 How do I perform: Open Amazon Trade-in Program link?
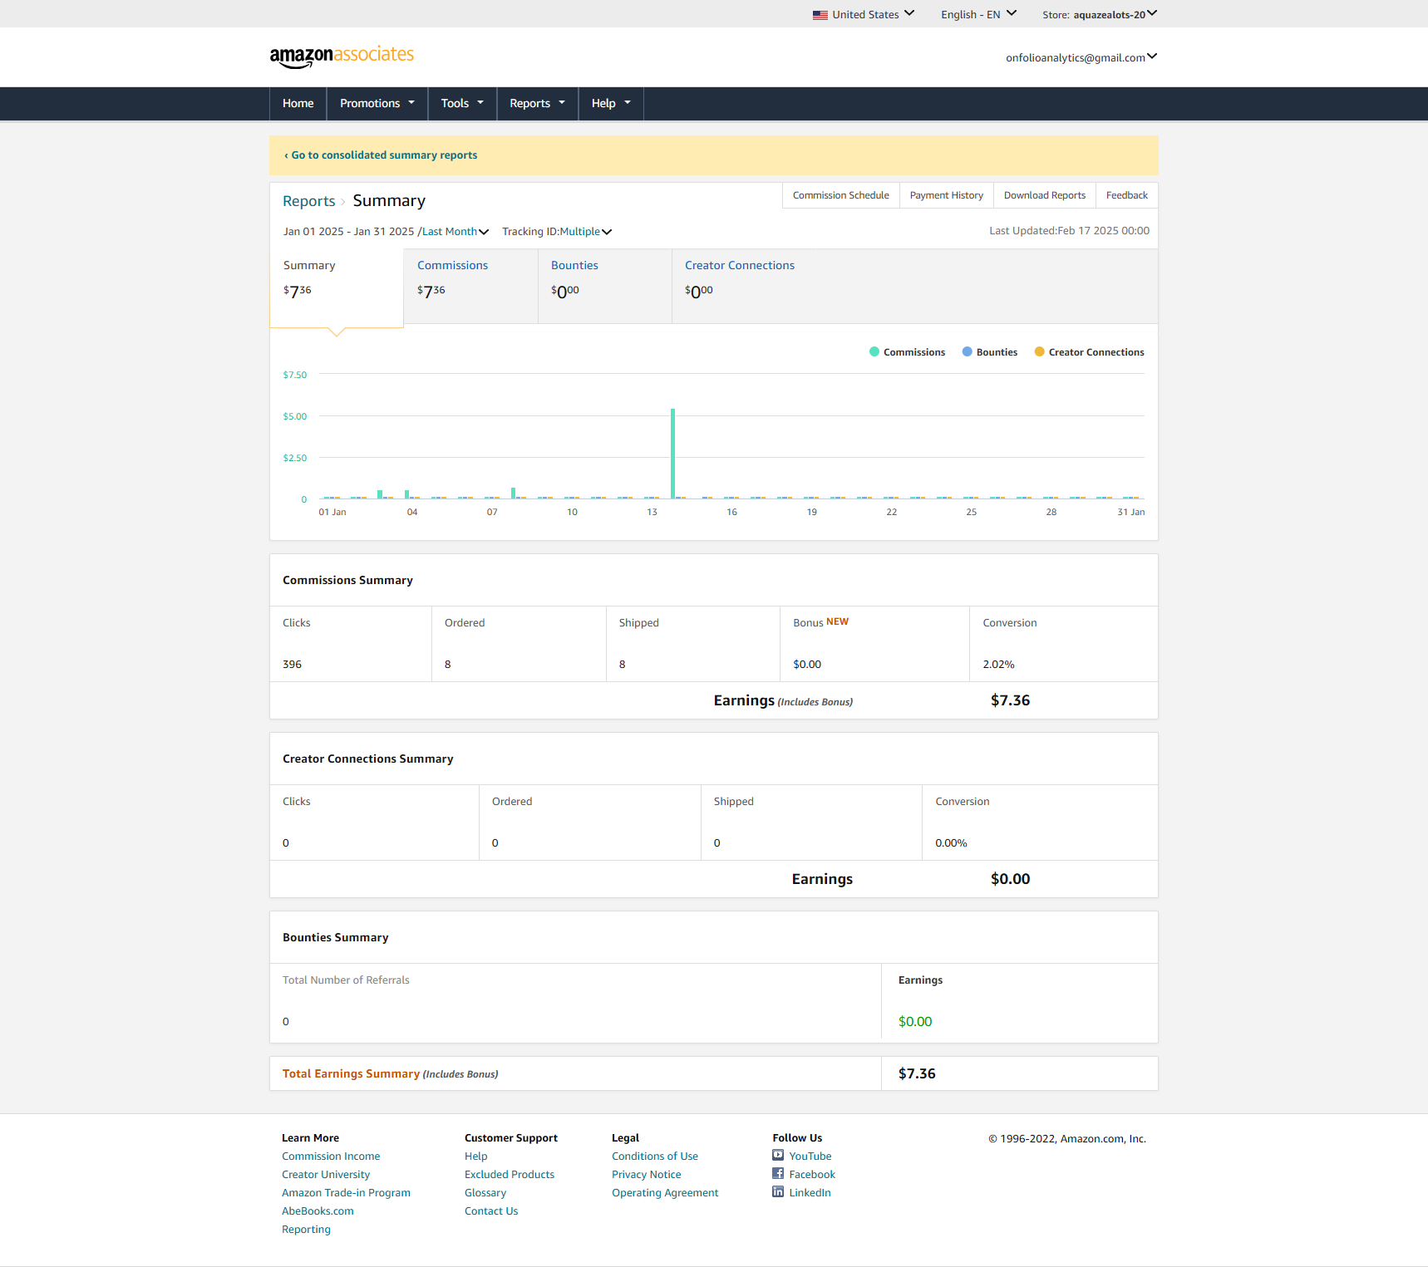346,1192
